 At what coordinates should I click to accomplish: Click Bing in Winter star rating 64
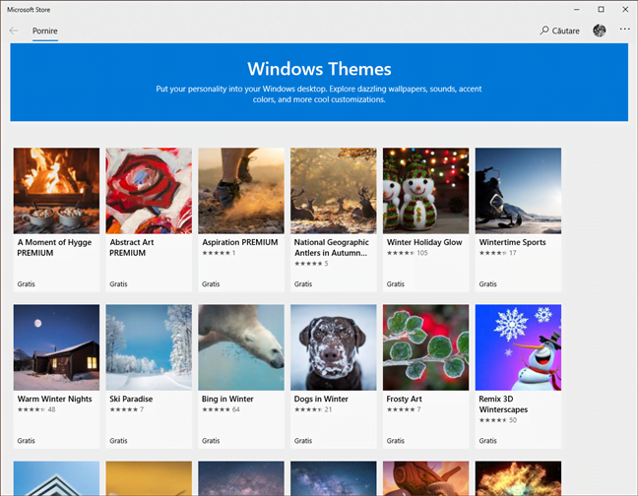(x=221, y=409)
